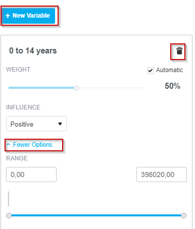Click the 50% weight value

pos(172,86)
